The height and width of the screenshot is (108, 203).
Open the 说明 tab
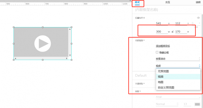198,2
